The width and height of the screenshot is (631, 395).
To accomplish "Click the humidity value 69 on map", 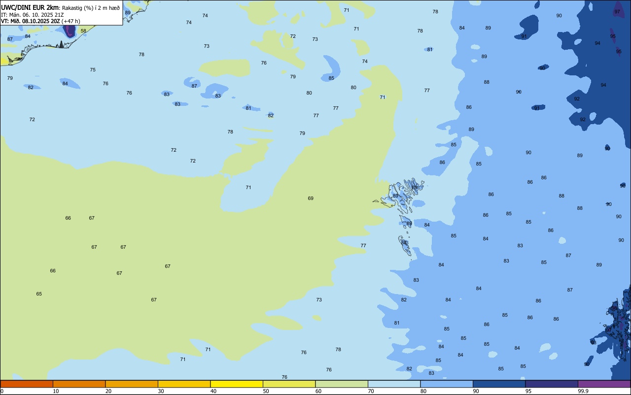I will pyautogui.click(x=311, y=198).
